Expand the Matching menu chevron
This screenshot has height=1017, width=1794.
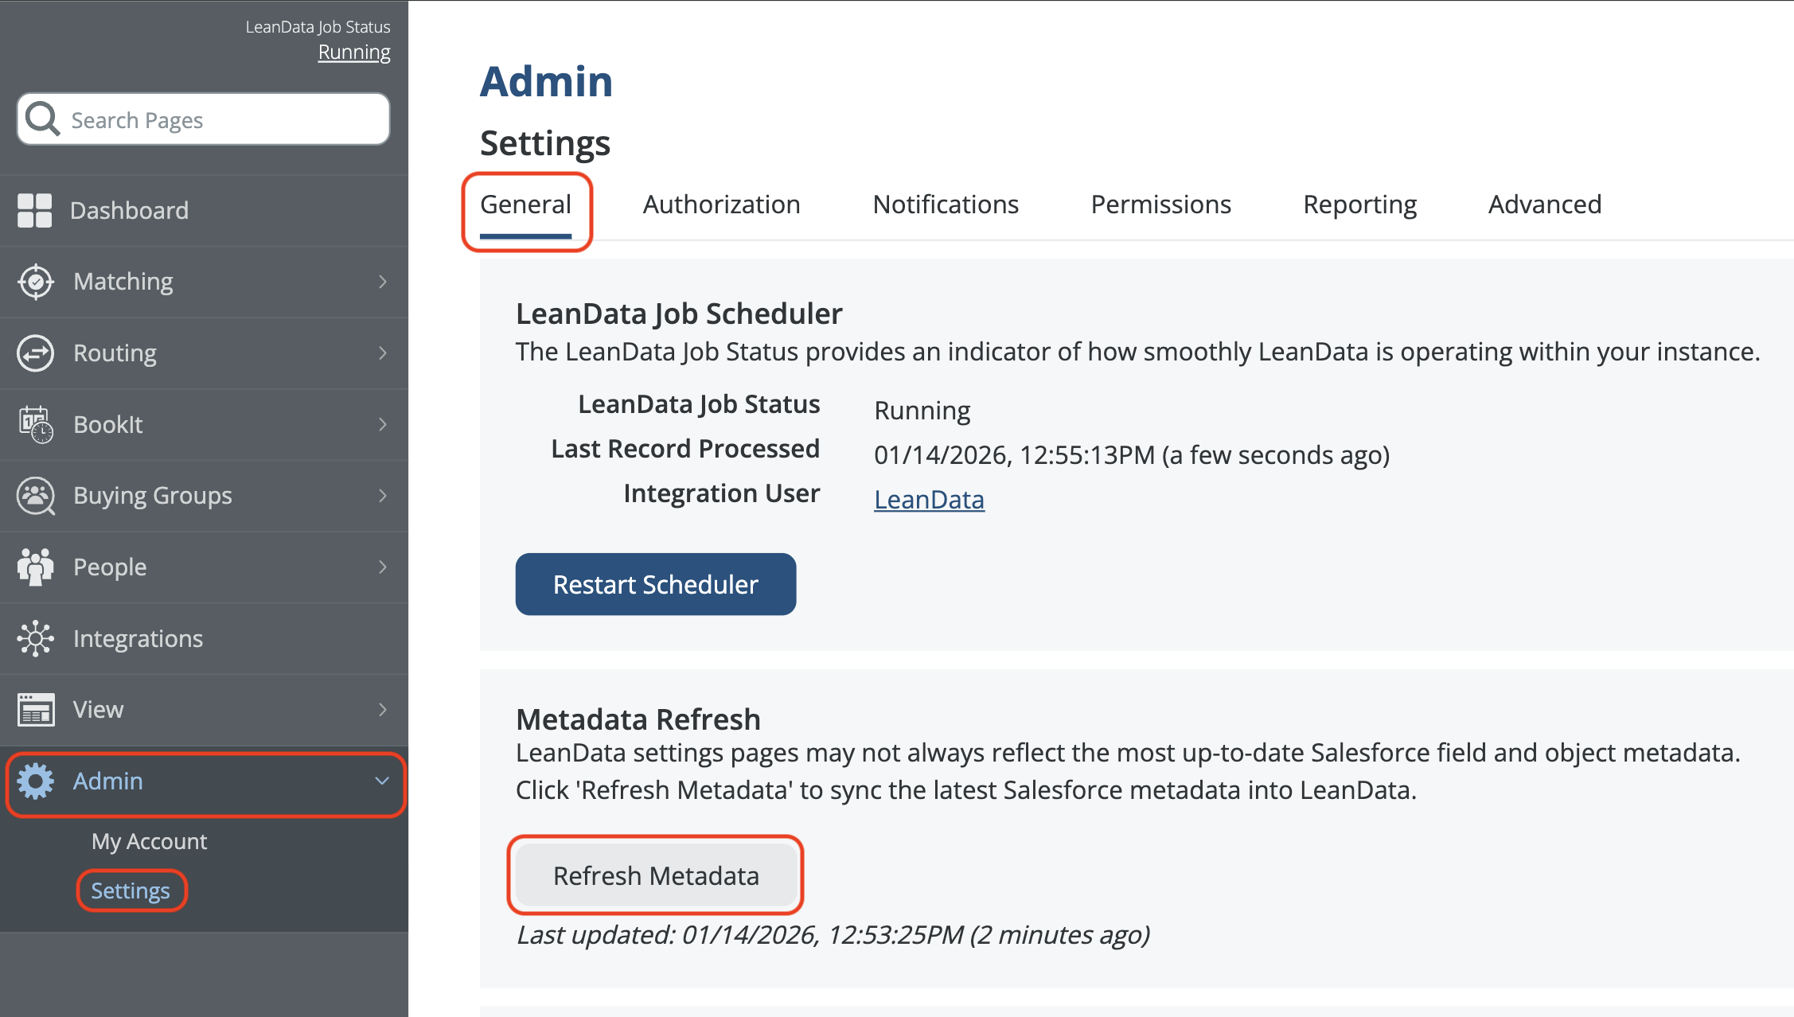[x=383, y=282]
